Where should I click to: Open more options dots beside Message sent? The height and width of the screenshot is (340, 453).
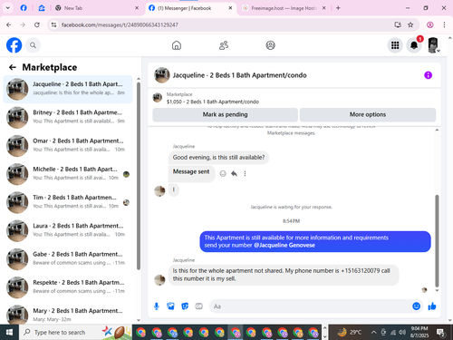[245, 173]
